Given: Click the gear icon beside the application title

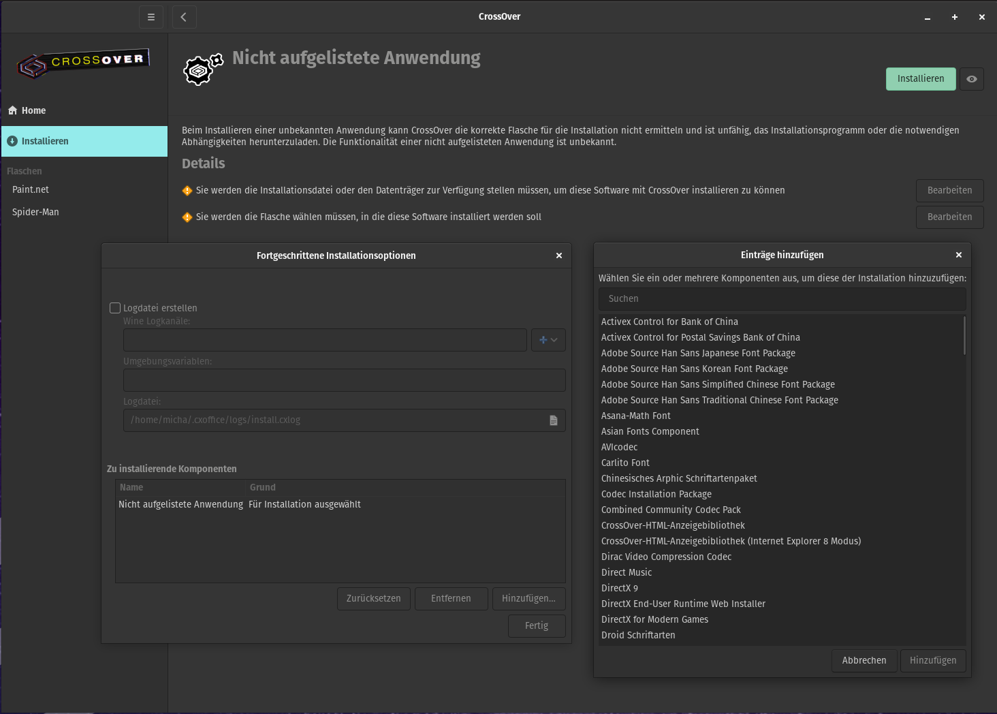Looking at the screenshot, I should [x=202, y=69].
